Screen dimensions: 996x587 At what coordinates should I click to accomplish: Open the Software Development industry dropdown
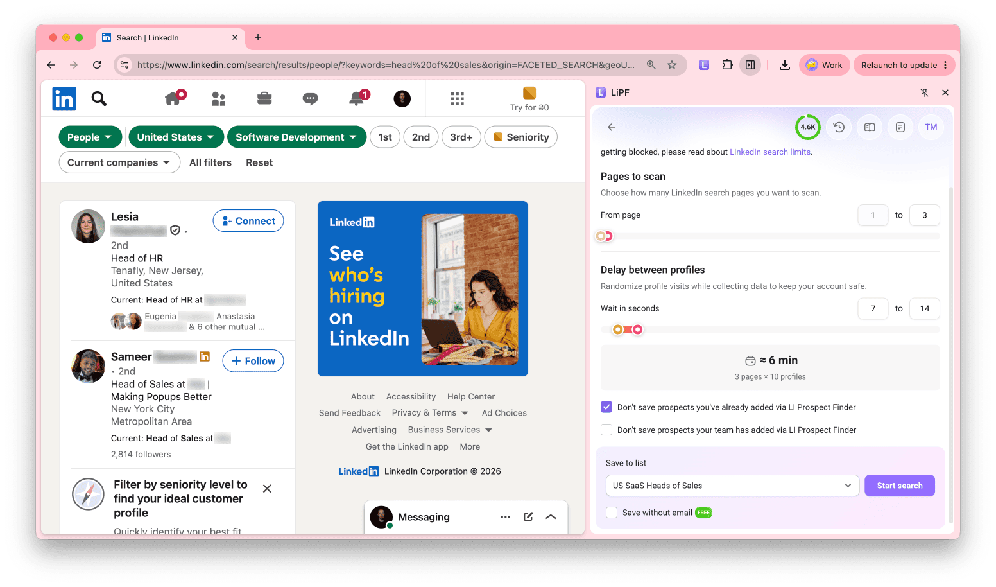[296, 137]
